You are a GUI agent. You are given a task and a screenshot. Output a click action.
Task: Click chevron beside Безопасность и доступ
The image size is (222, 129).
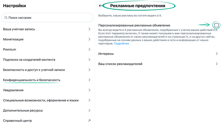pos(89,70)
